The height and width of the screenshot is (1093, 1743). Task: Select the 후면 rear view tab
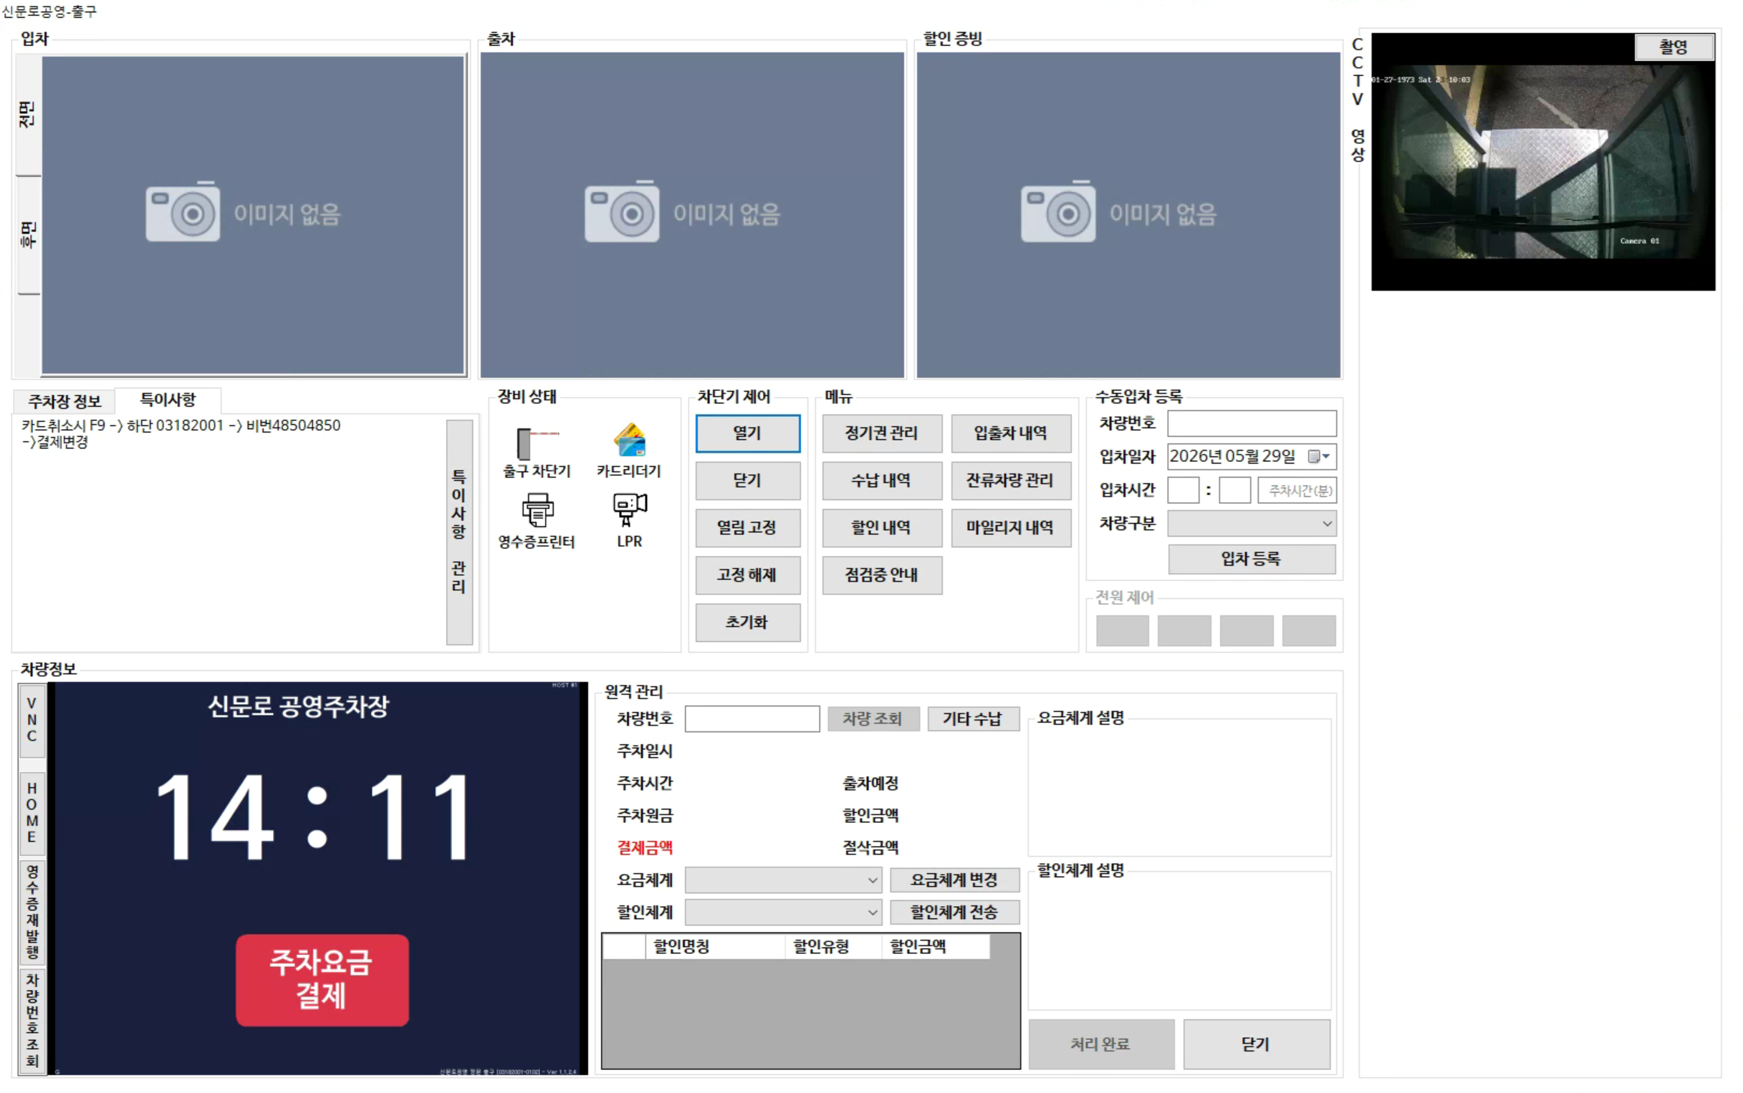tap(27, 235)
